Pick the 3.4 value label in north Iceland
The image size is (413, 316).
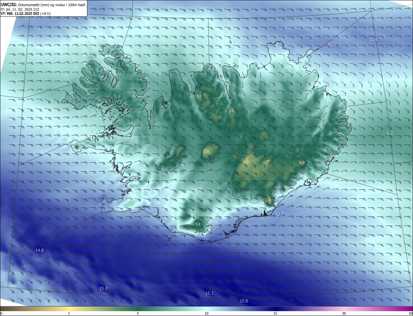click(199, 96)
